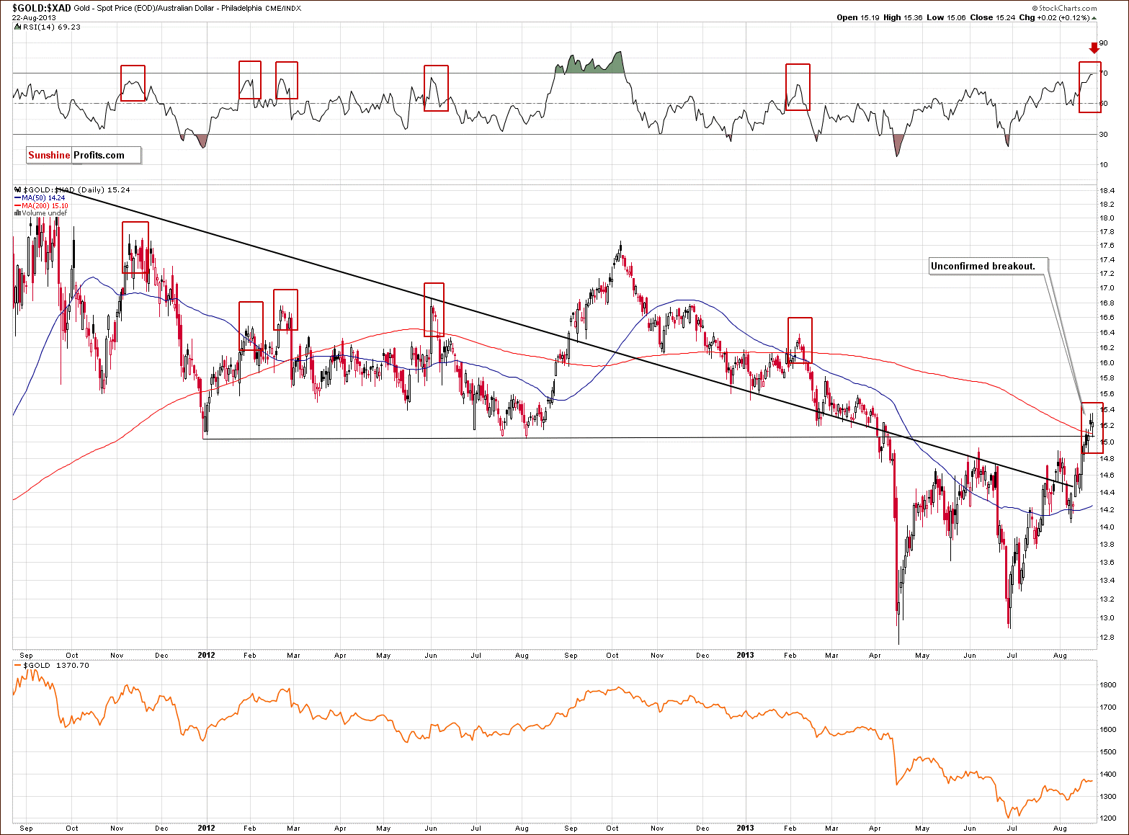This screenshot has width=1129, height=835.
Task: Open the StockCharts.com copyright link
Action: click(x=1065, y=9)
